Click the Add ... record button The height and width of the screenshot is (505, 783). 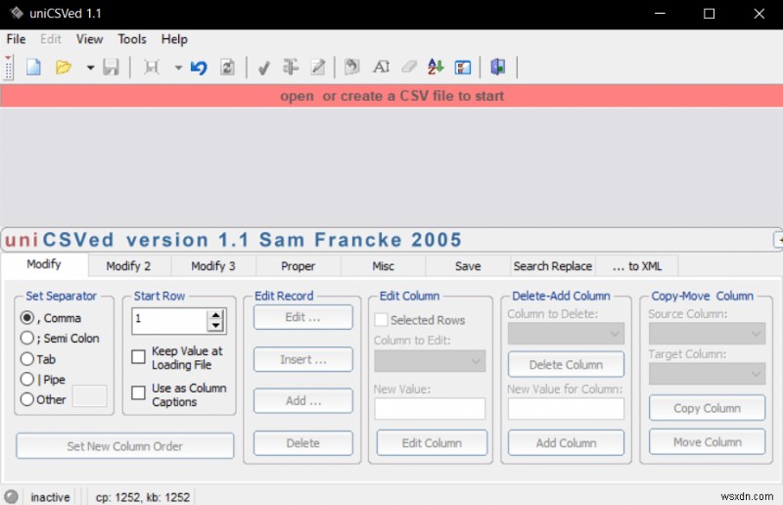(x=303, y=400)
